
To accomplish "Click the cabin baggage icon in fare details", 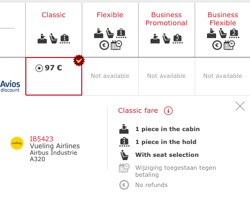I will pos(124,129).
